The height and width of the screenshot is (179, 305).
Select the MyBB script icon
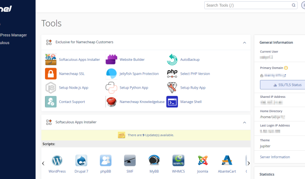pyautogui.click(x=154, y=161)
